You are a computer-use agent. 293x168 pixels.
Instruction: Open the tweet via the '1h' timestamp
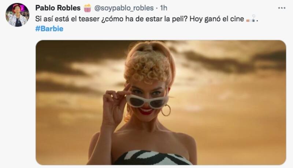(164, 8)
